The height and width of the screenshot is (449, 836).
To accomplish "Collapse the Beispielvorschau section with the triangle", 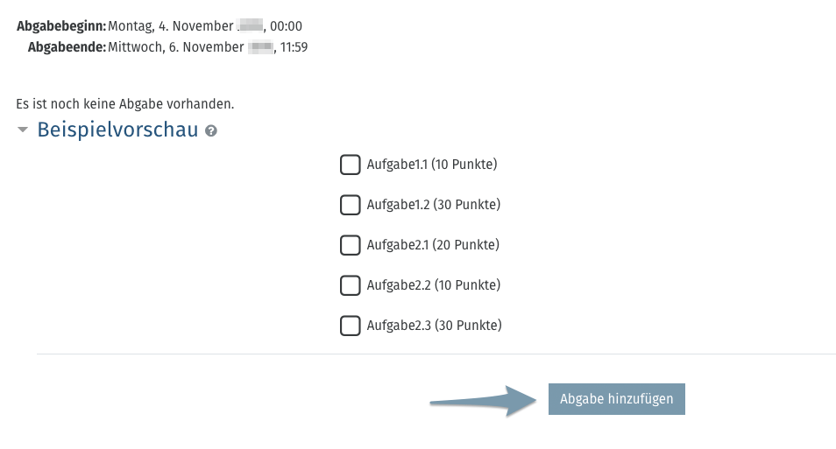I will click(x=23, y=130).
